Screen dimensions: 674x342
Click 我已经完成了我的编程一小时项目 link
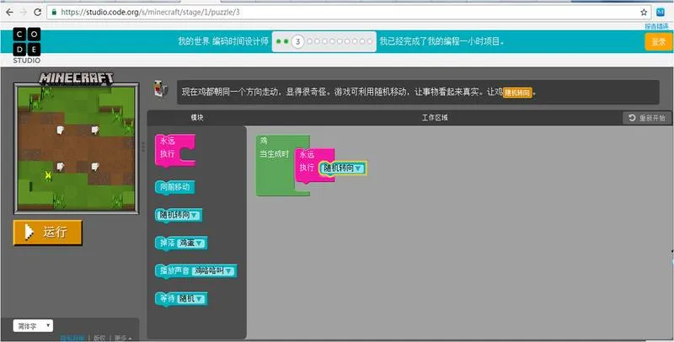441,41
